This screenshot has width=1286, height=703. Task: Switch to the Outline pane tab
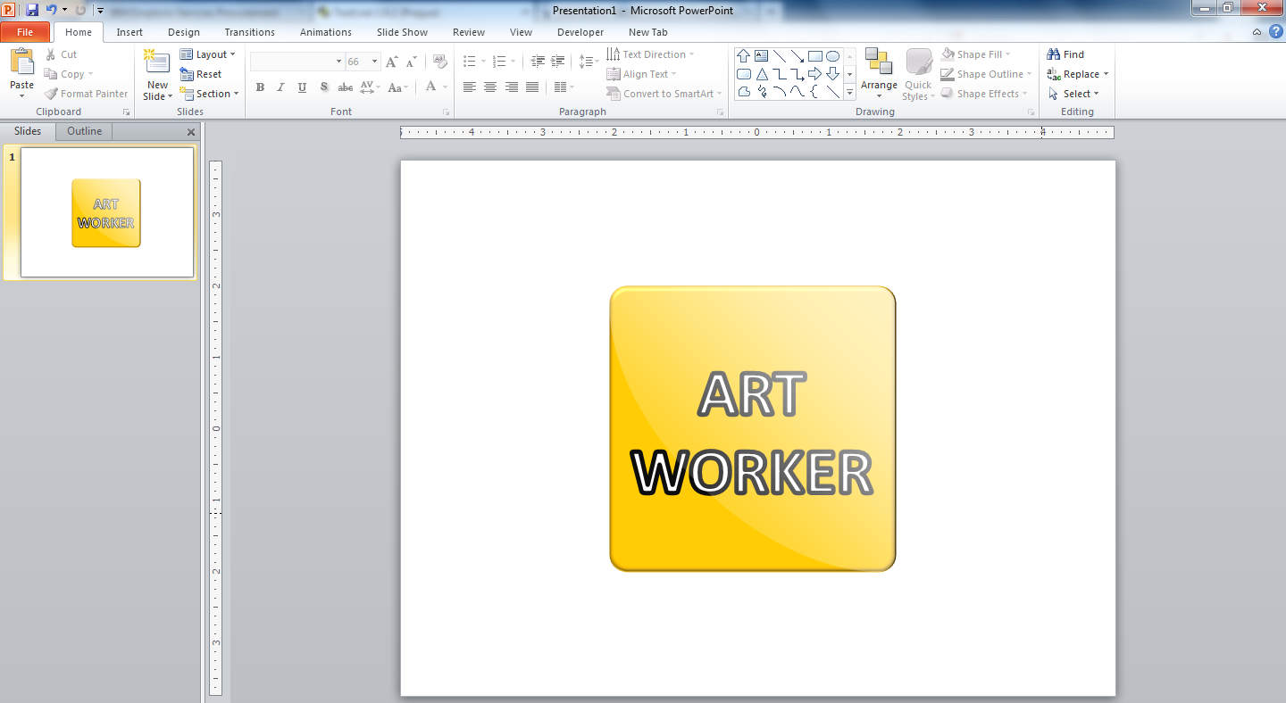pyautogui.click(x=84, y=131)
